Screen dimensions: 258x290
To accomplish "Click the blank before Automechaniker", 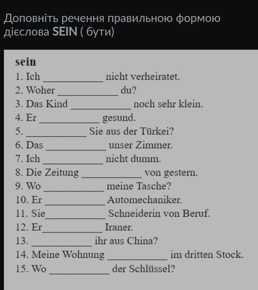I will click(75, 203).
